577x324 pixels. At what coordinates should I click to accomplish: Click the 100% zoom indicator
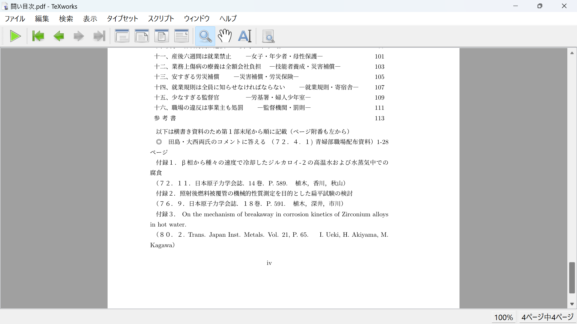point(504,317)
